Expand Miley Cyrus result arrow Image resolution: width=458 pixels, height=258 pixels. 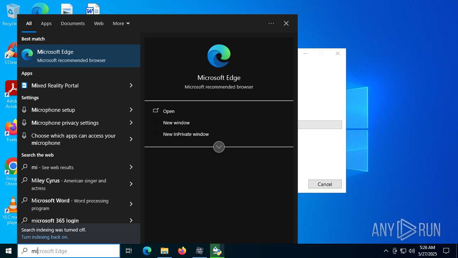click(x=131, y=184)
